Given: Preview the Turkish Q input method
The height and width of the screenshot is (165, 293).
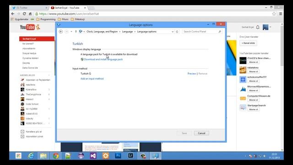Looking at the screenshot, I should pos(192,73).
